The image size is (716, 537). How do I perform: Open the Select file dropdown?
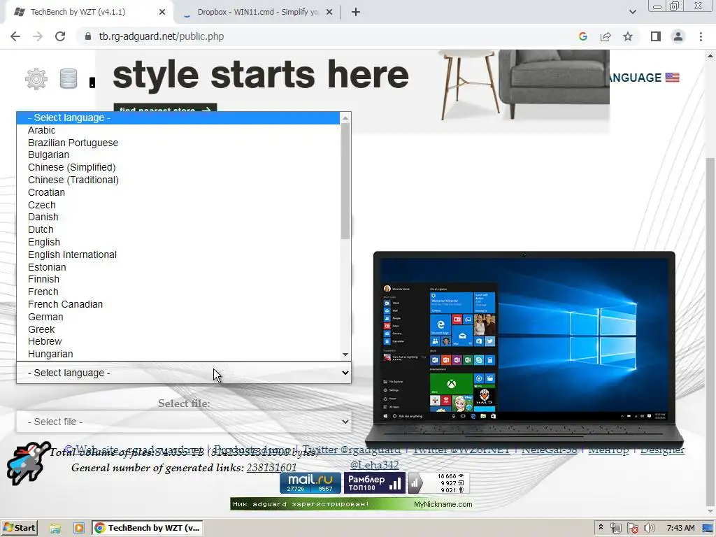(184, 422)
